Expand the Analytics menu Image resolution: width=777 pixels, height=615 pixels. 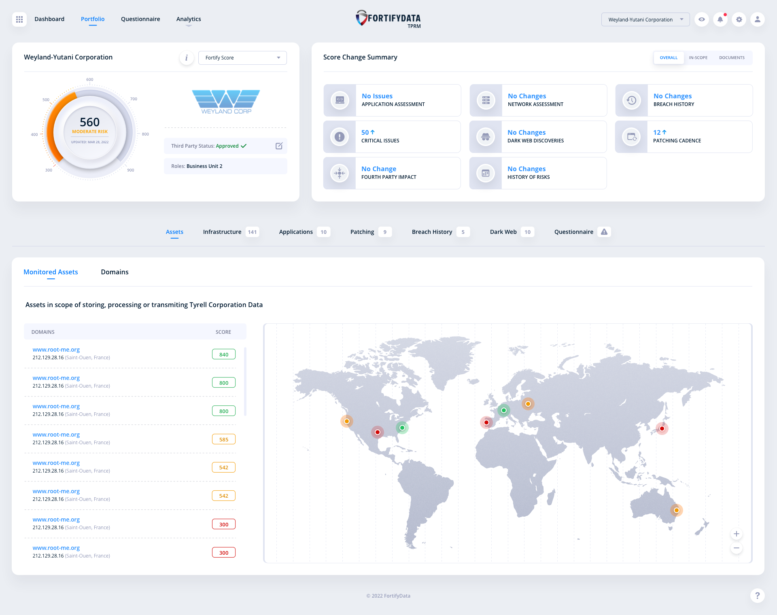189,19
